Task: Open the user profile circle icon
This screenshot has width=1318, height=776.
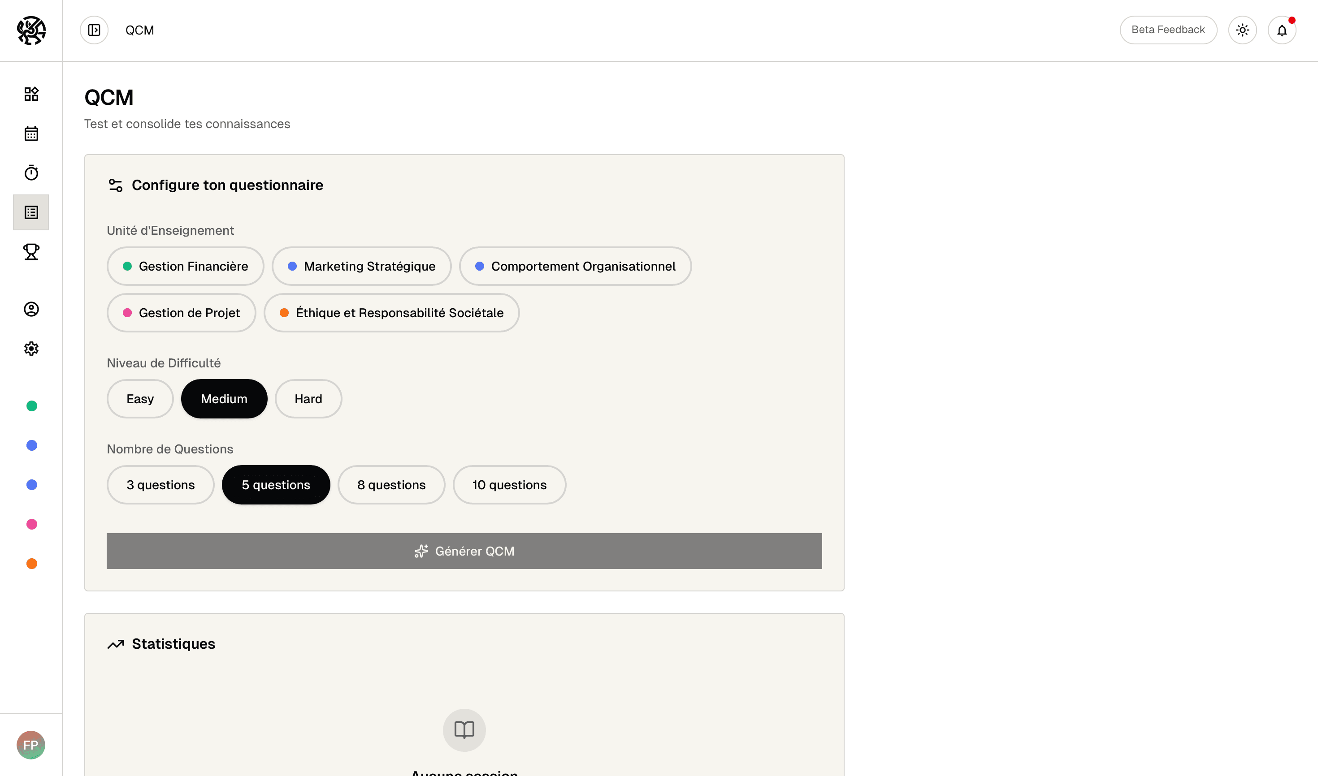Action: click(31, 309)
